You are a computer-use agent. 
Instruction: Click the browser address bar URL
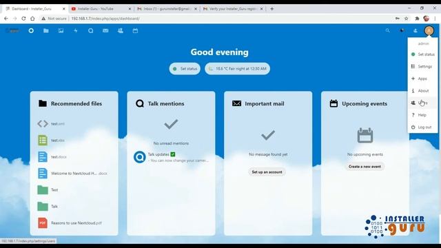(x=105, y=19)
